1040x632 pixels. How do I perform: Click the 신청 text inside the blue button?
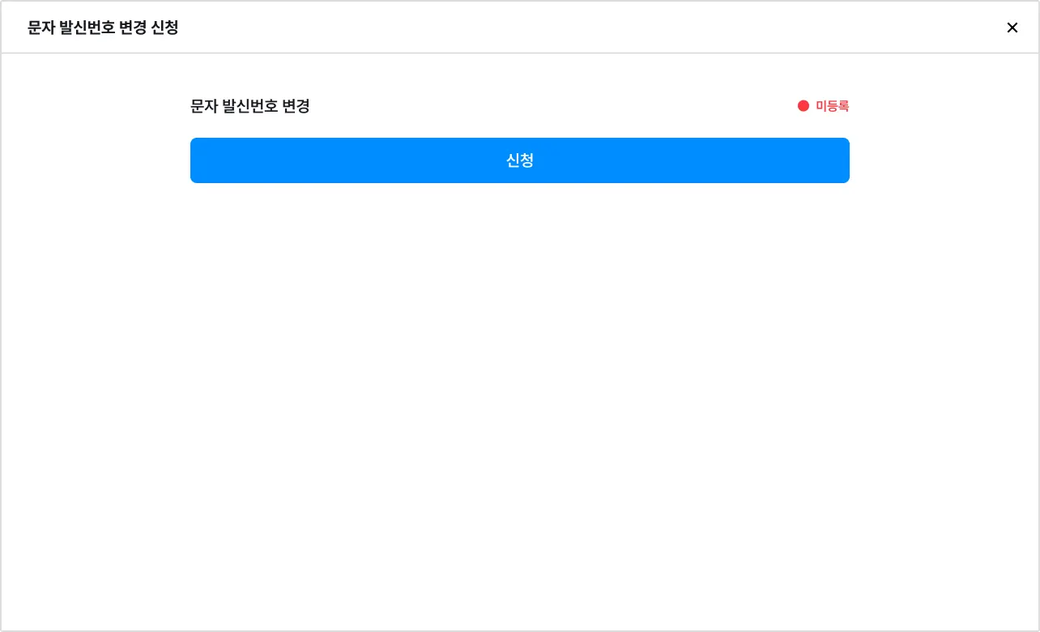point(519,160)
